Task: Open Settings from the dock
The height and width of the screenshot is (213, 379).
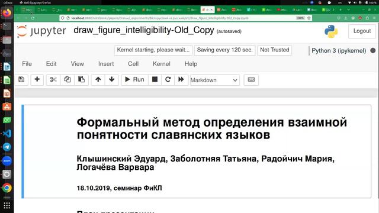Action: coord(7,175)
